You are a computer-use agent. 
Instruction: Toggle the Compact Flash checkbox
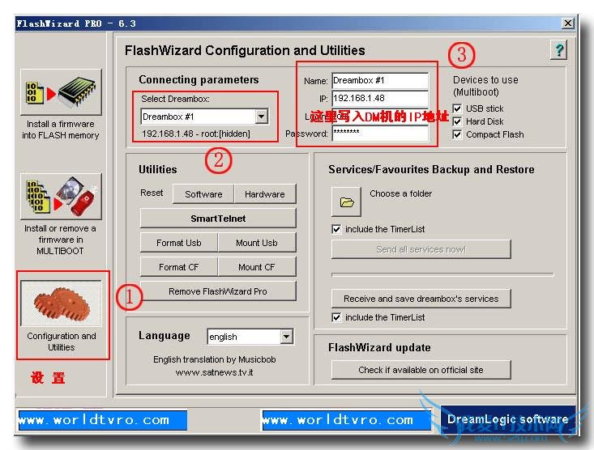coord(457,134)
